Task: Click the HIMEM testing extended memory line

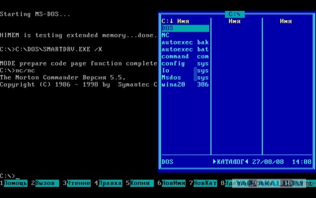Action: [x=79, y=35]
